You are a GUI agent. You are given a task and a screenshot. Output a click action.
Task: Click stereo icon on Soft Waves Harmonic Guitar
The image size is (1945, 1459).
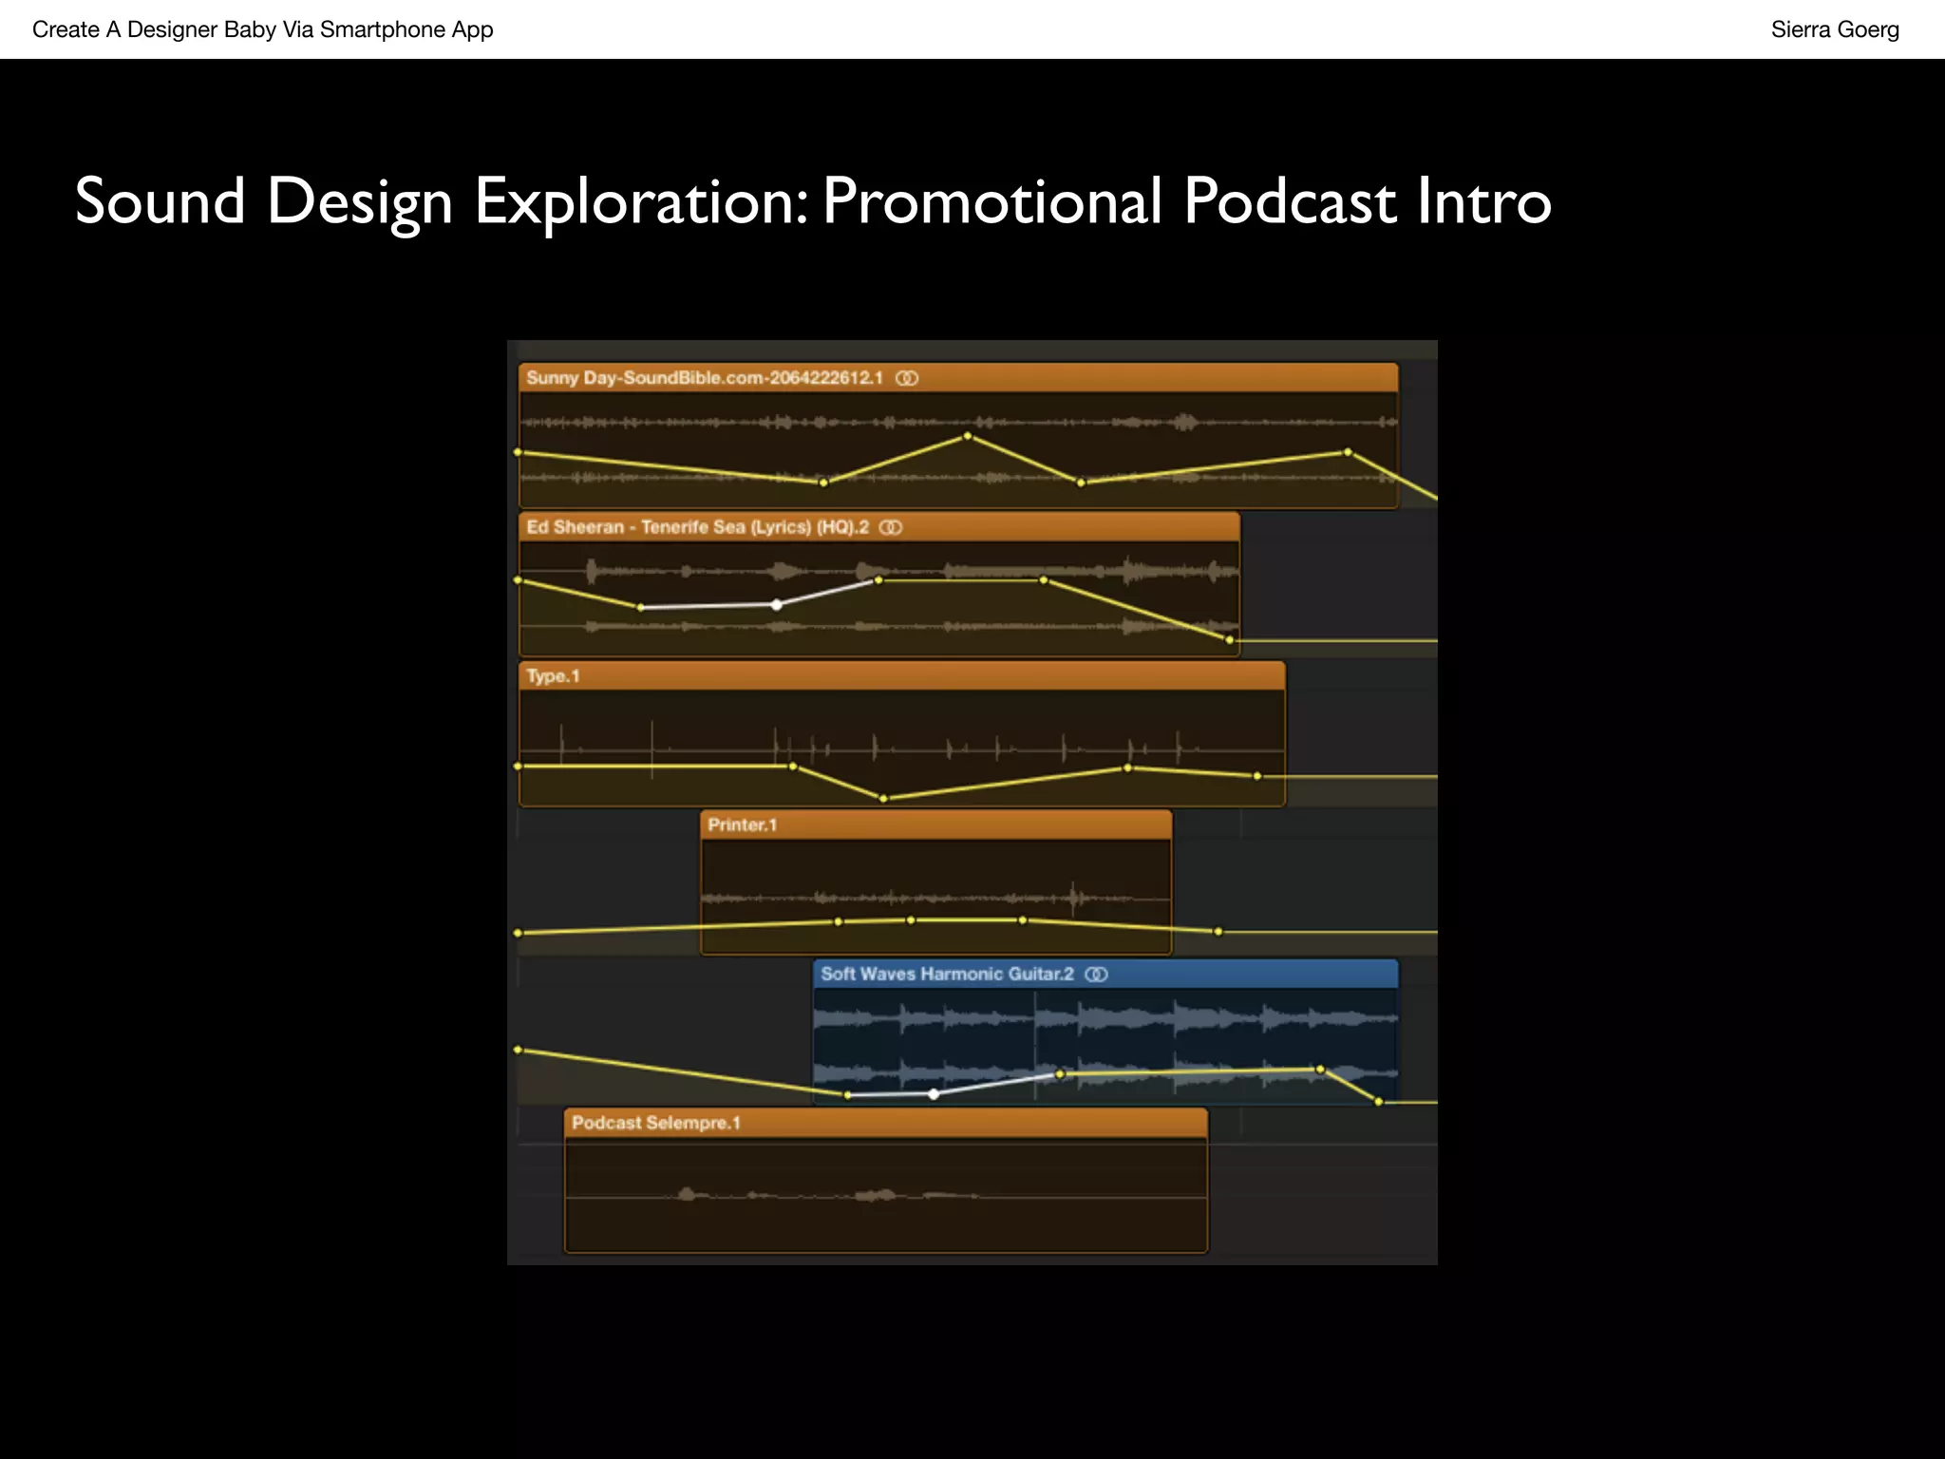click(x=1096, y=975)
